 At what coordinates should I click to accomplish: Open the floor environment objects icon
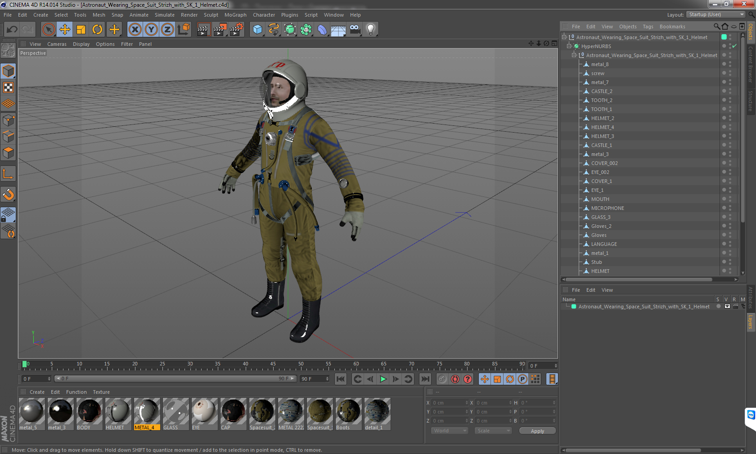point(338,30)
